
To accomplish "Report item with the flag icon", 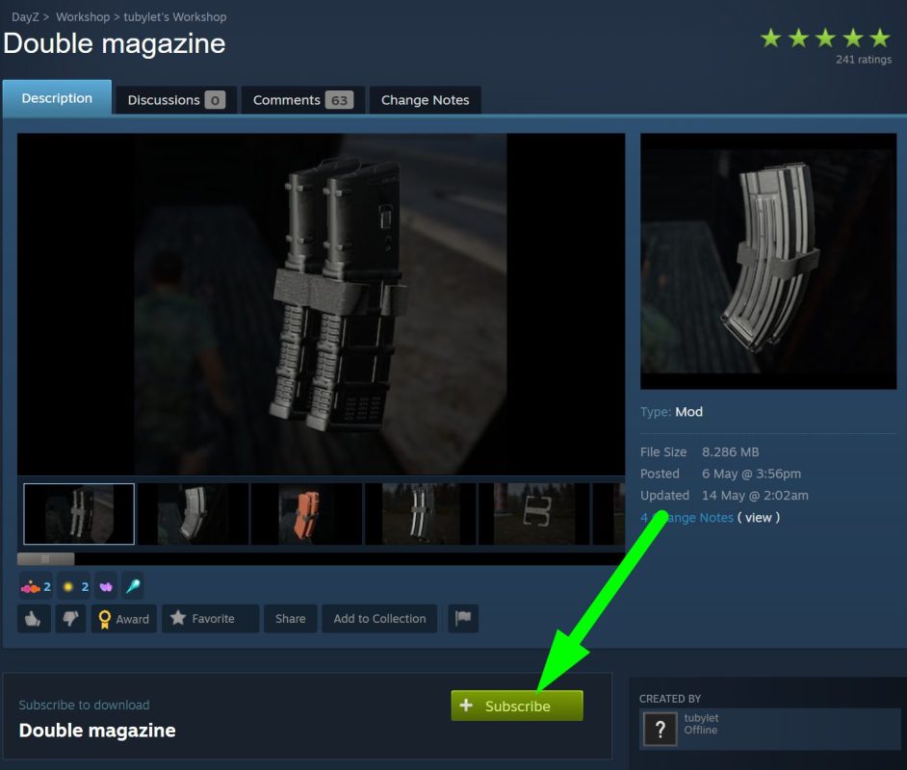I will [x=463, y=619].
